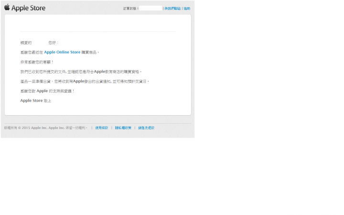
Task: Open the 使用條款 terms link
Action: point(102,128)
